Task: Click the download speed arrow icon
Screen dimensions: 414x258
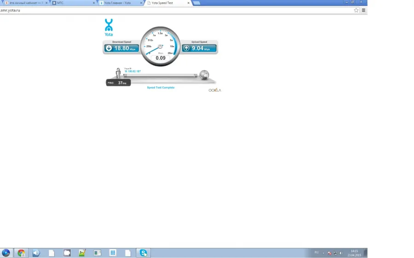Action: (x=109, y=48)
